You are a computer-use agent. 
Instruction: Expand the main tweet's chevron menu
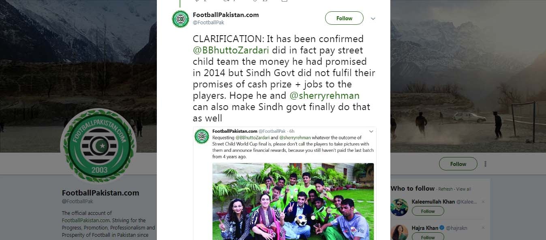click(373, 19)
